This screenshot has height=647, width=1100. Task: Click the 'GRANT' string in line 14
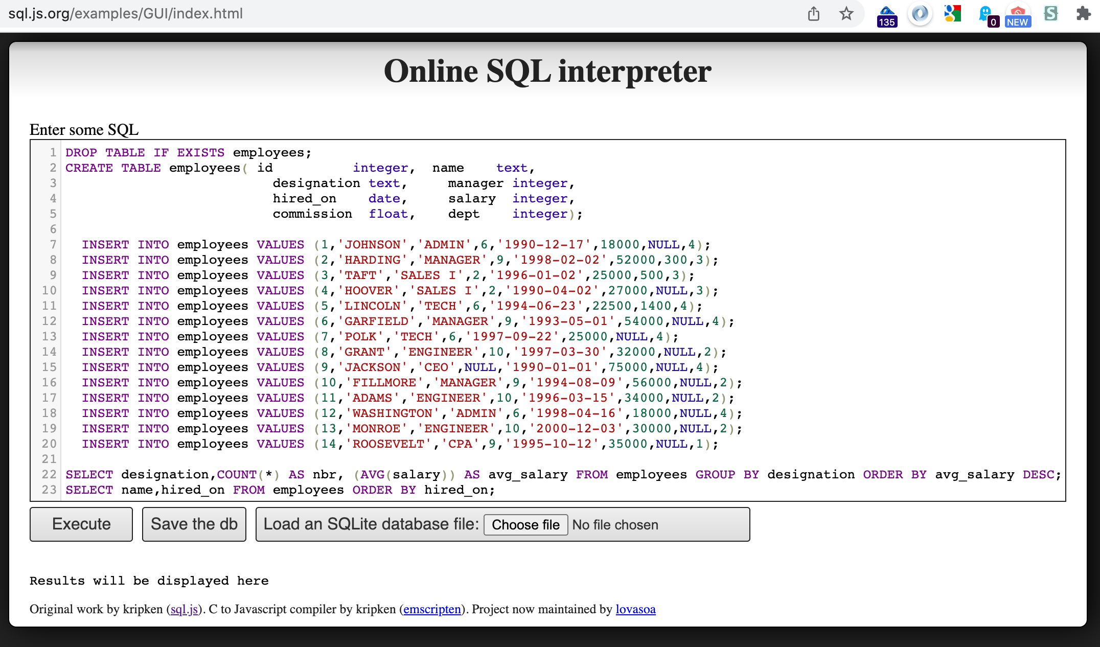364,352
